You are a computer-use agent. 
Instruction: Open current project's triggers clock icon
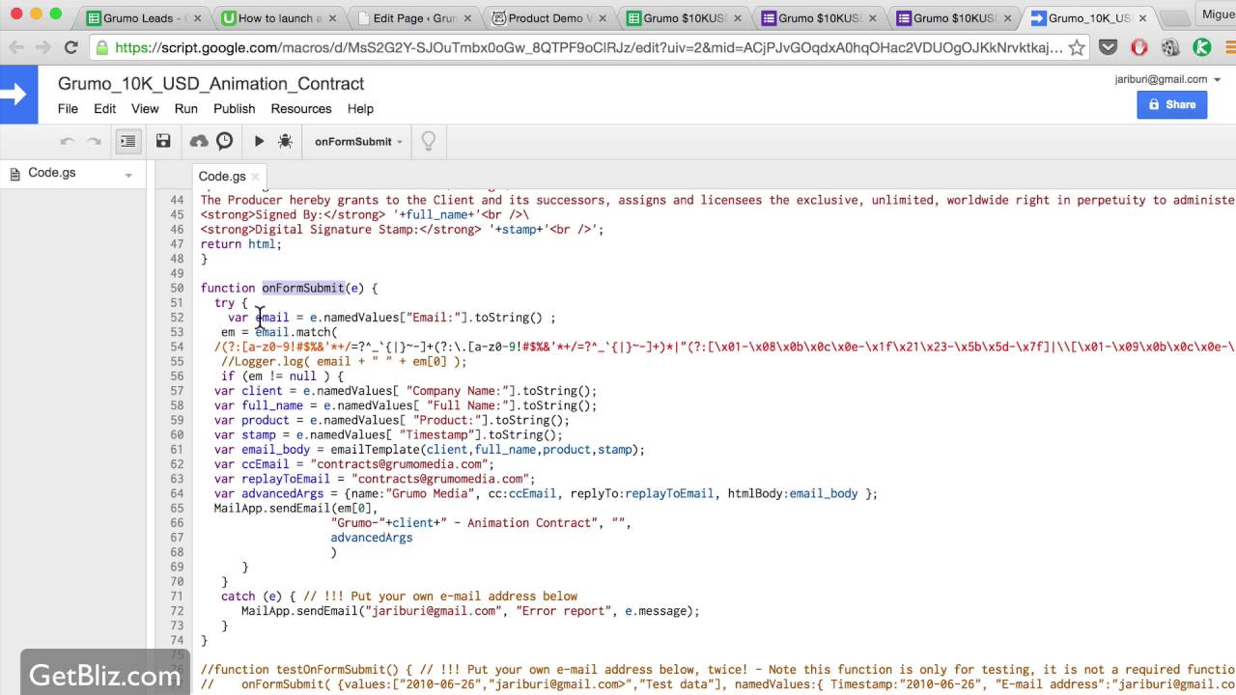pyautogui.click(x=224, y=141)
